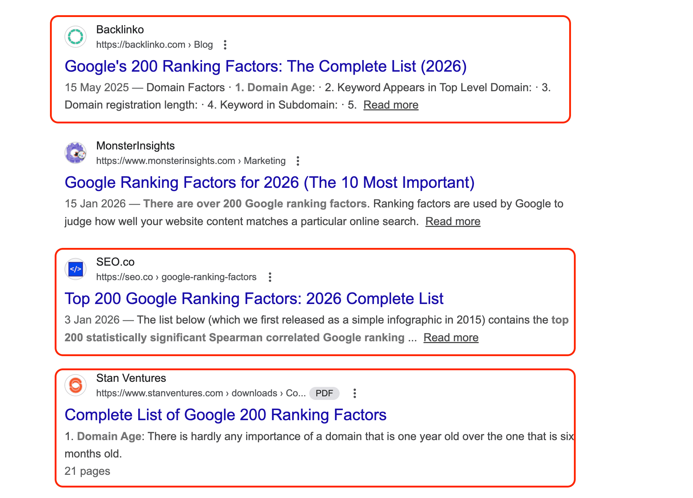Click the SEO.co code-style favicon
The image size is (693, 498).
(x=75, y=269)
